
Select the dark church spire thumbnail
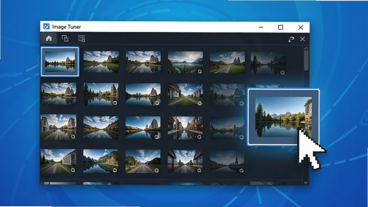(x=227, y=162)
